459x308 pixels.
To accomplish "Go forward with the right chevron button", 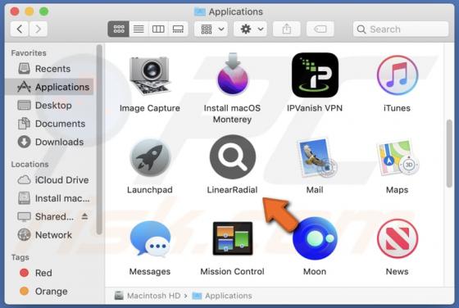I will click(38, 29).
